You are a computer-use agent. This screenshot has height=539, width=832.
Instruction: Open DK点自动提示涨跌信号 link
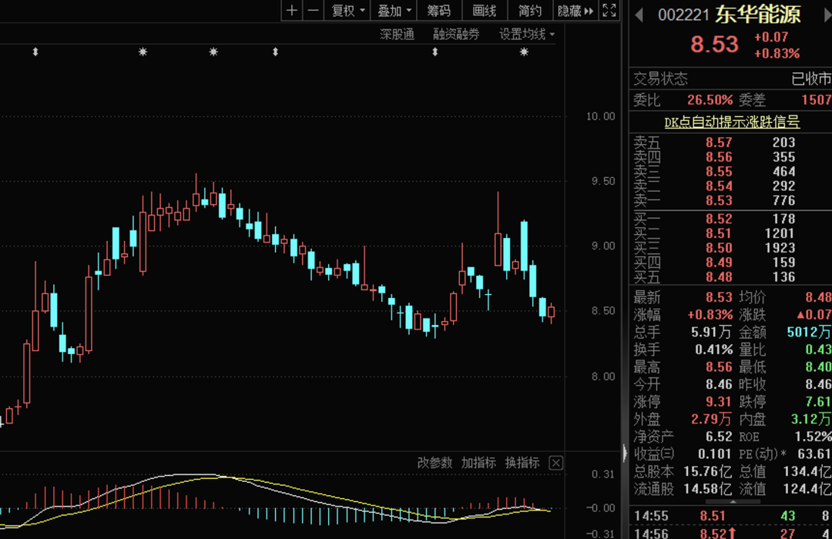(732, 122)
